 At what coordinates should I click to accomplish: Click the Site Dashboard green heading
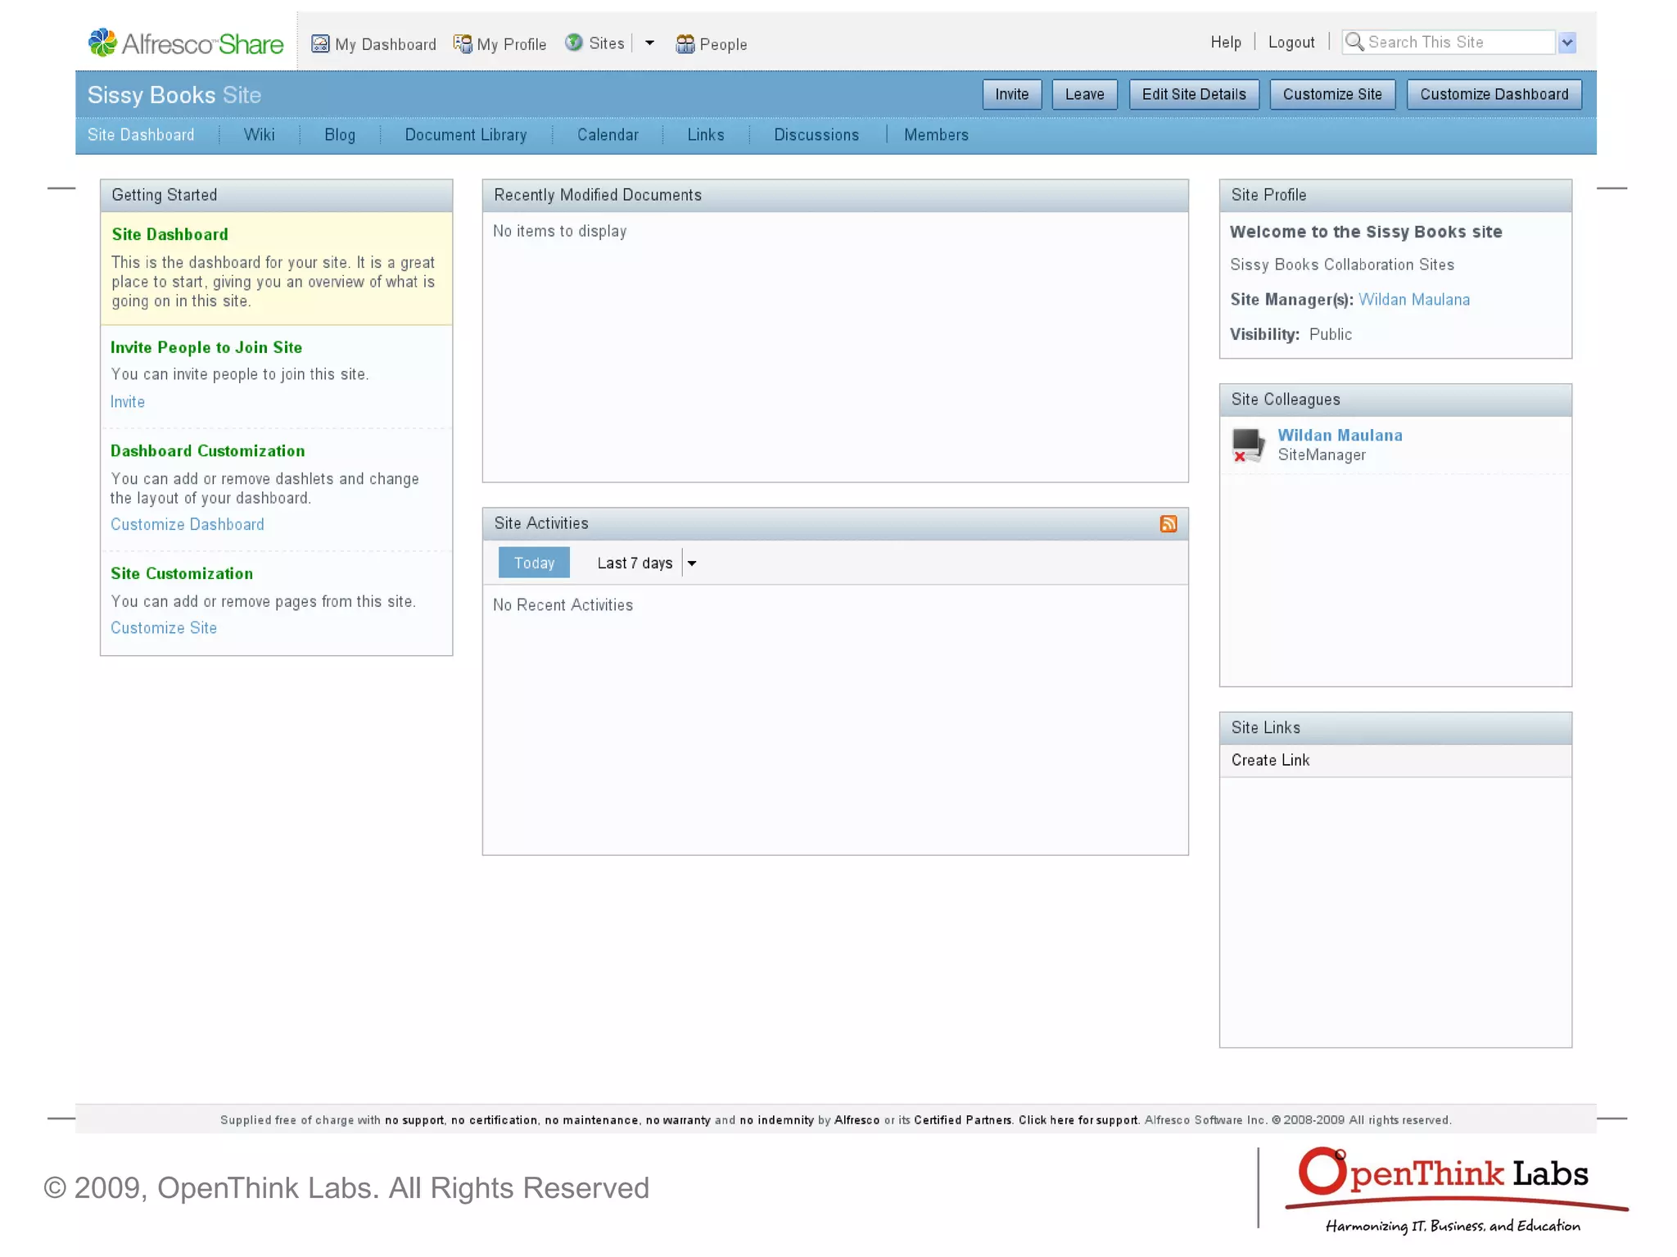pos(170,235)
